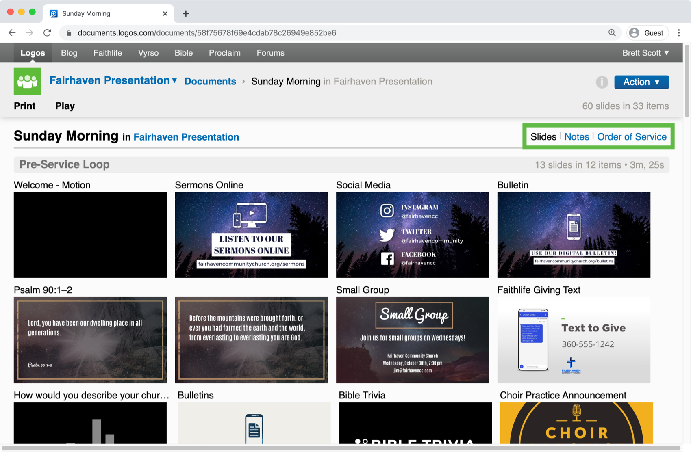Open the Faithlife Giving Text slide

[574, 340]
